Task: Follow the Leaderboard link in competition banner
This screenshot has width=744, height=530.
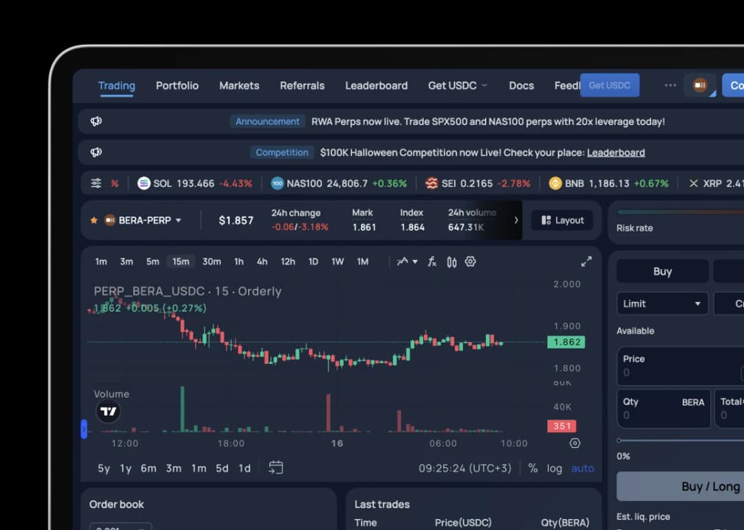Action: (x=616, y=152)
